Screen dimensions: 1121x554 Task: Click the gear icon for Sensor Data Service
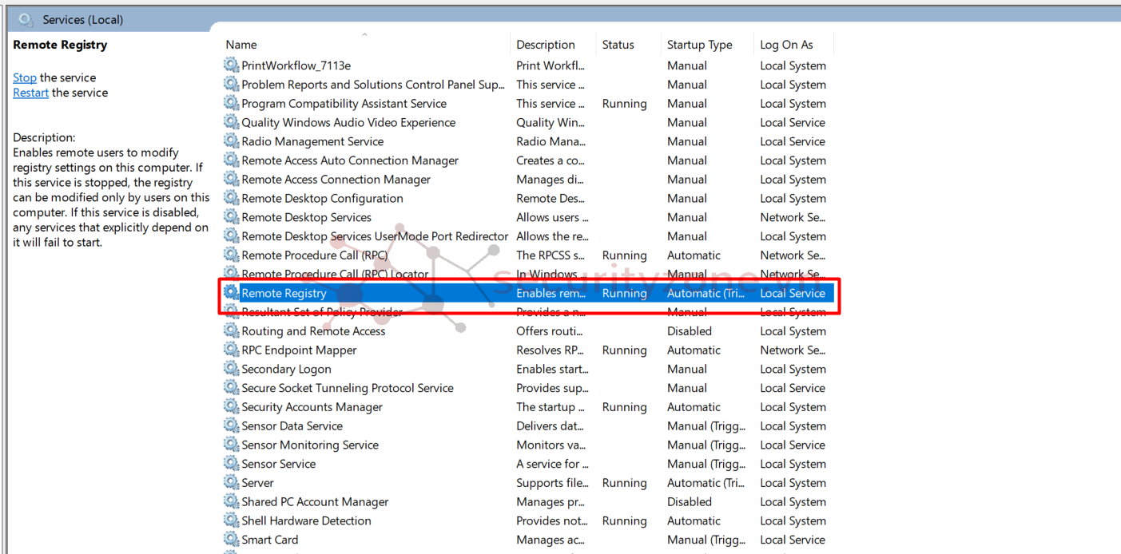coord(232,425)
